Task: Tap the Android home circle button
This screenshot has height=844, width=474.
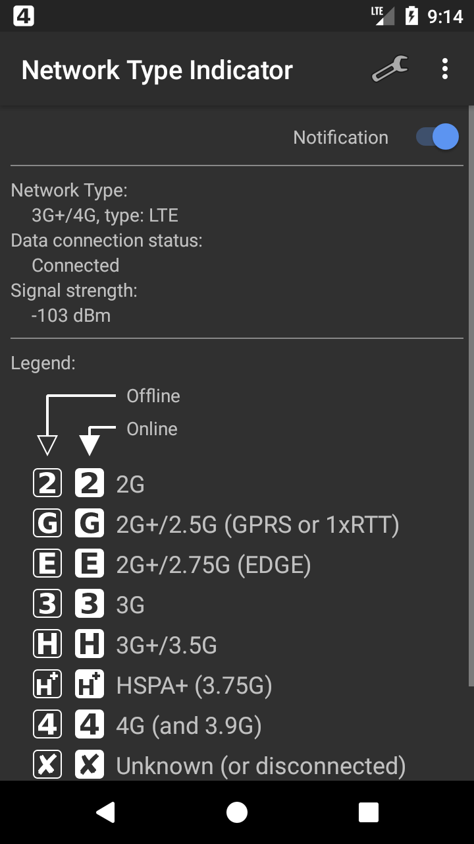Action: coord(237,812)
